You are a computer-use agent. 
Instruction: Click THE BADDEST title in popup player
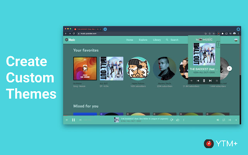click(204, 69)
